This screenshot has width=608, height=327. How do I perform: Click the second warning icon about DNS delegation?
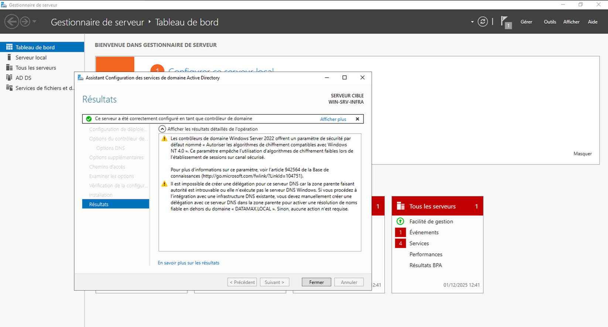click(x=164, y=184)
